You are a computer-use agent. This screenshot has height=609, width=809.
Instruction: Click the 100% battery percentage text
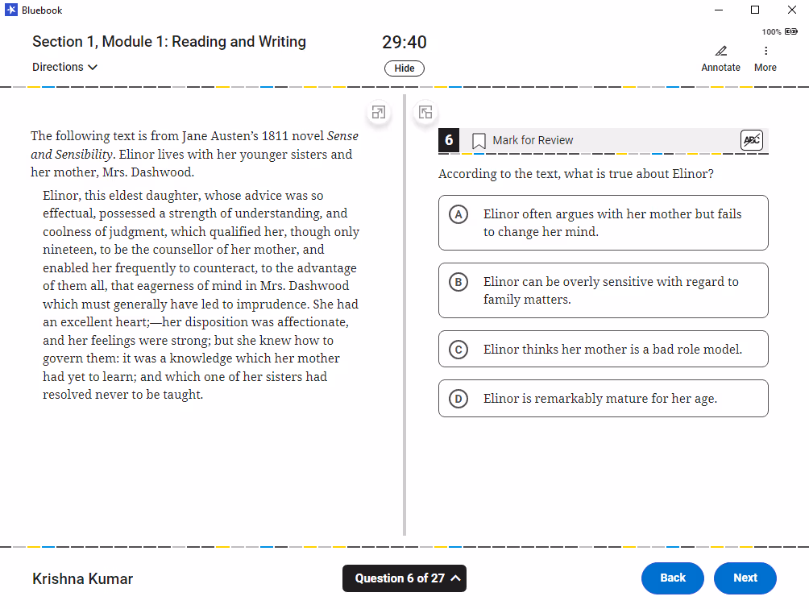point(771,32)
